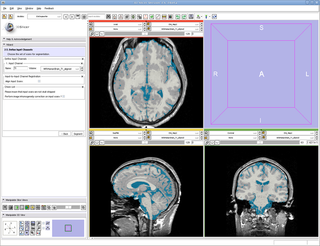Click fit-to-window icon in Manipulate Slice Views
The image size is (320, 246).
click(x=11, y=207)
